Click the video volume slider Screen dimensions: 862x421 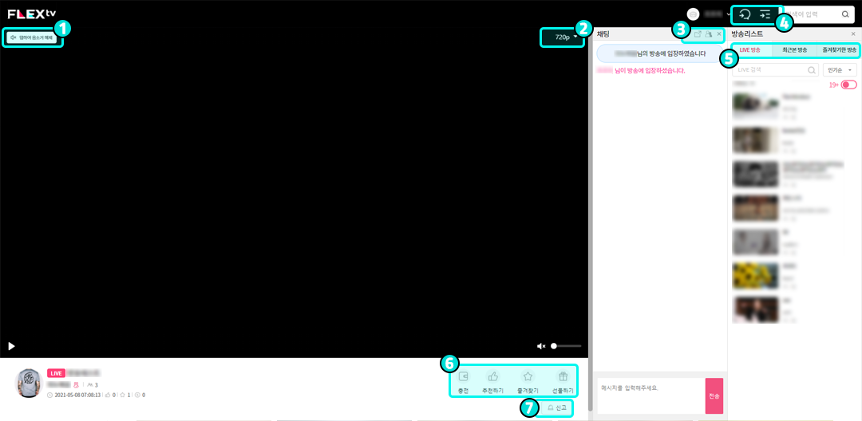[567, 346]
